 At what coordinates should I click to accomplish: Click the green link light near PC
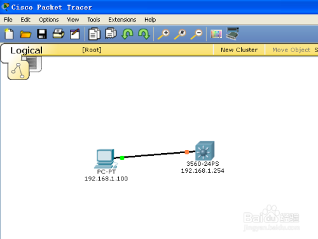point(122,158)
